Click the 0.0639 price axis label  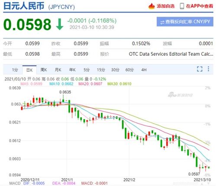15,88
